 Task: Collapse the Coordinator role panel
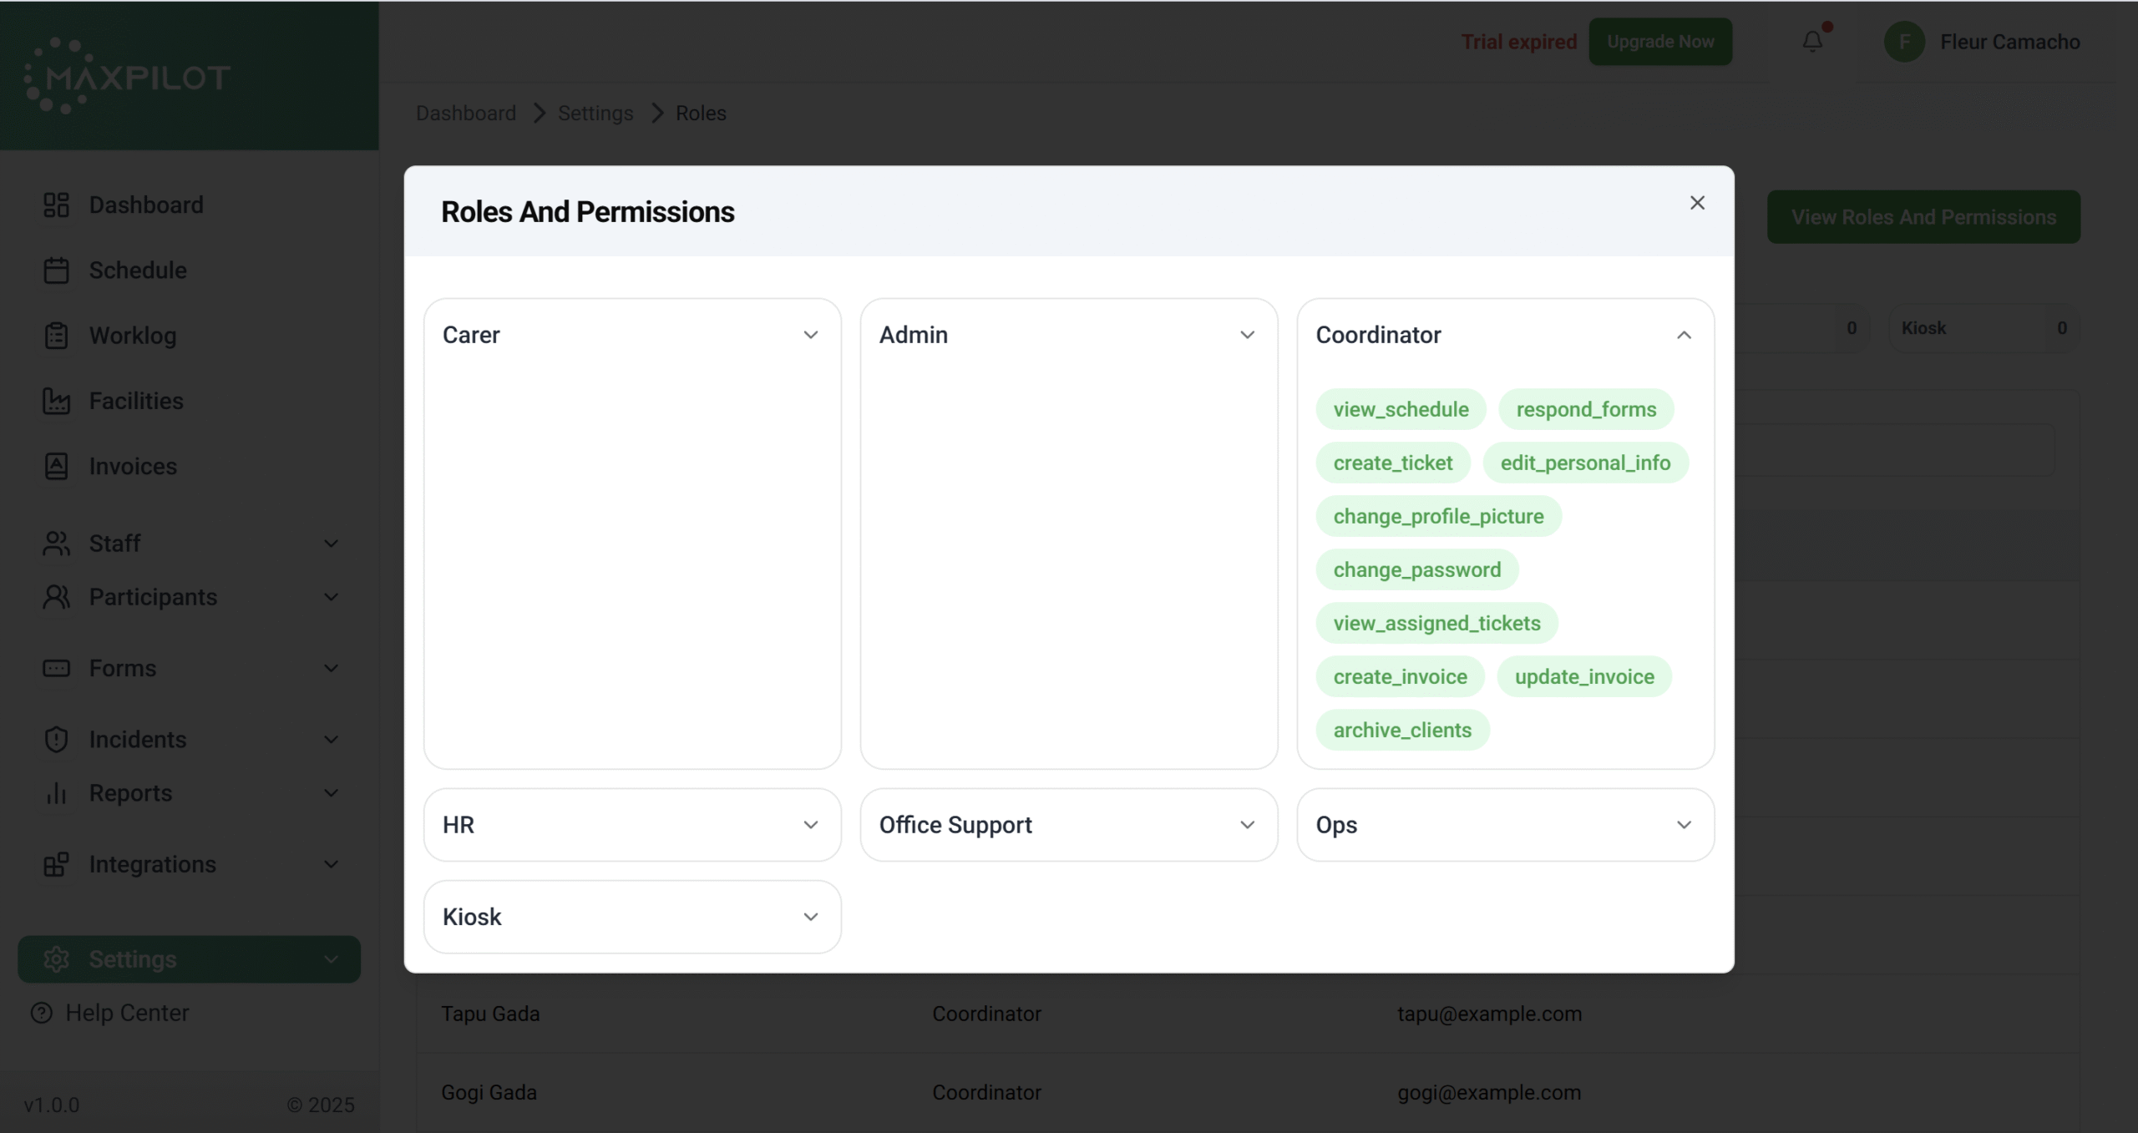point(1684,335)
